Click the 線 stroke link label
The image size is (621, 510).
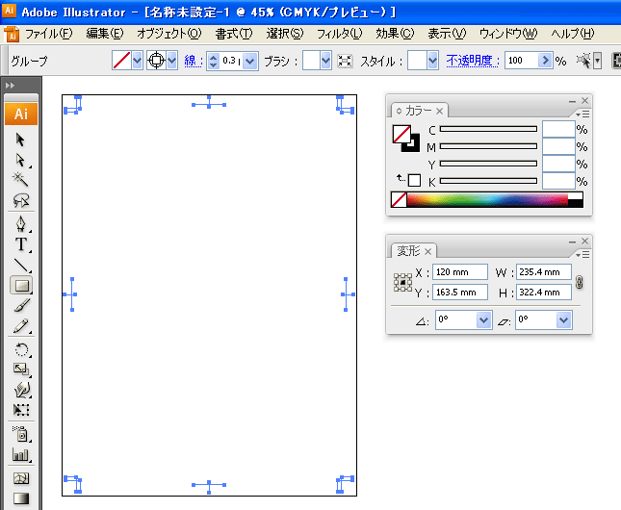(192, 61)
